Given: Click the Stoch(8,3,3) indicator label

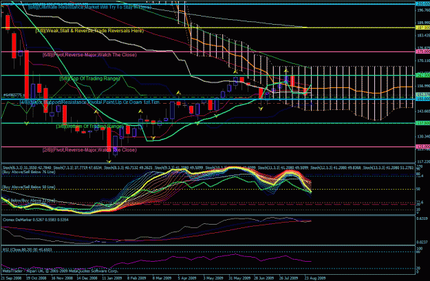Looking at the screenshot, I should coord(129,168).
